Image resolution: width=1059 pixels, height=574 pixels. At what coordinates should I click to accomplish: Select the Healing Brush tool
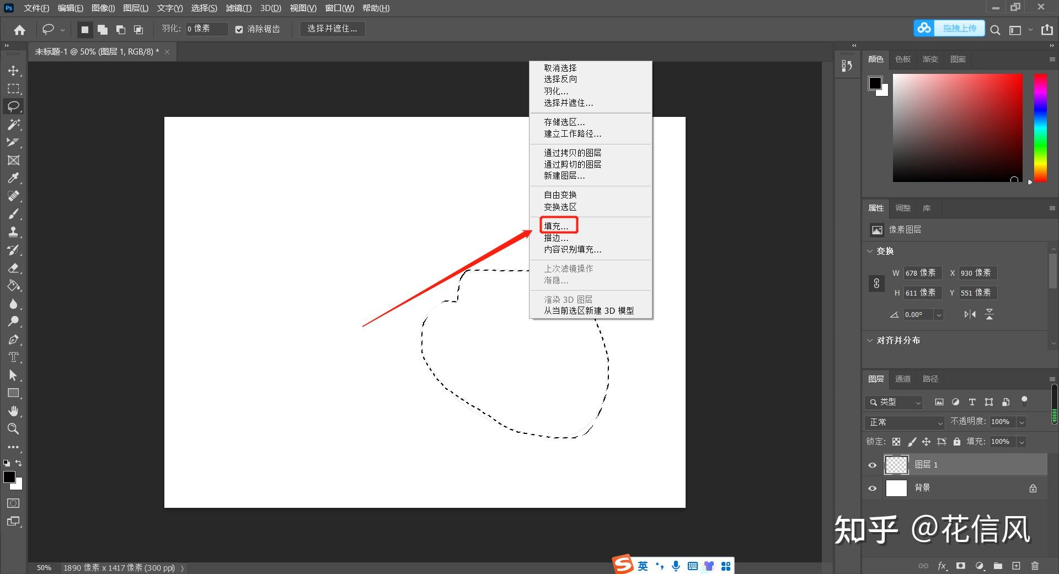point(13,196)
